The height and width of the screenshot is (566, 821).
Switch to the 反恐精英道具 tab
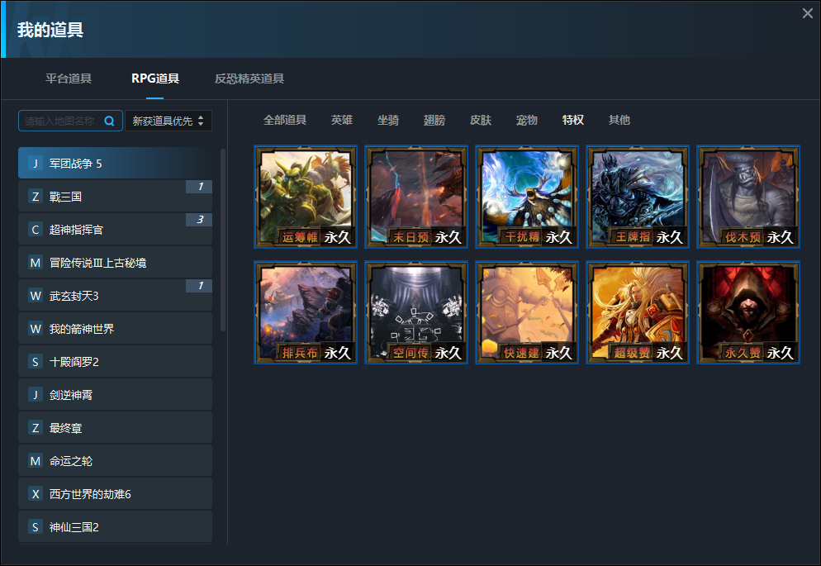tap(249, 78)
